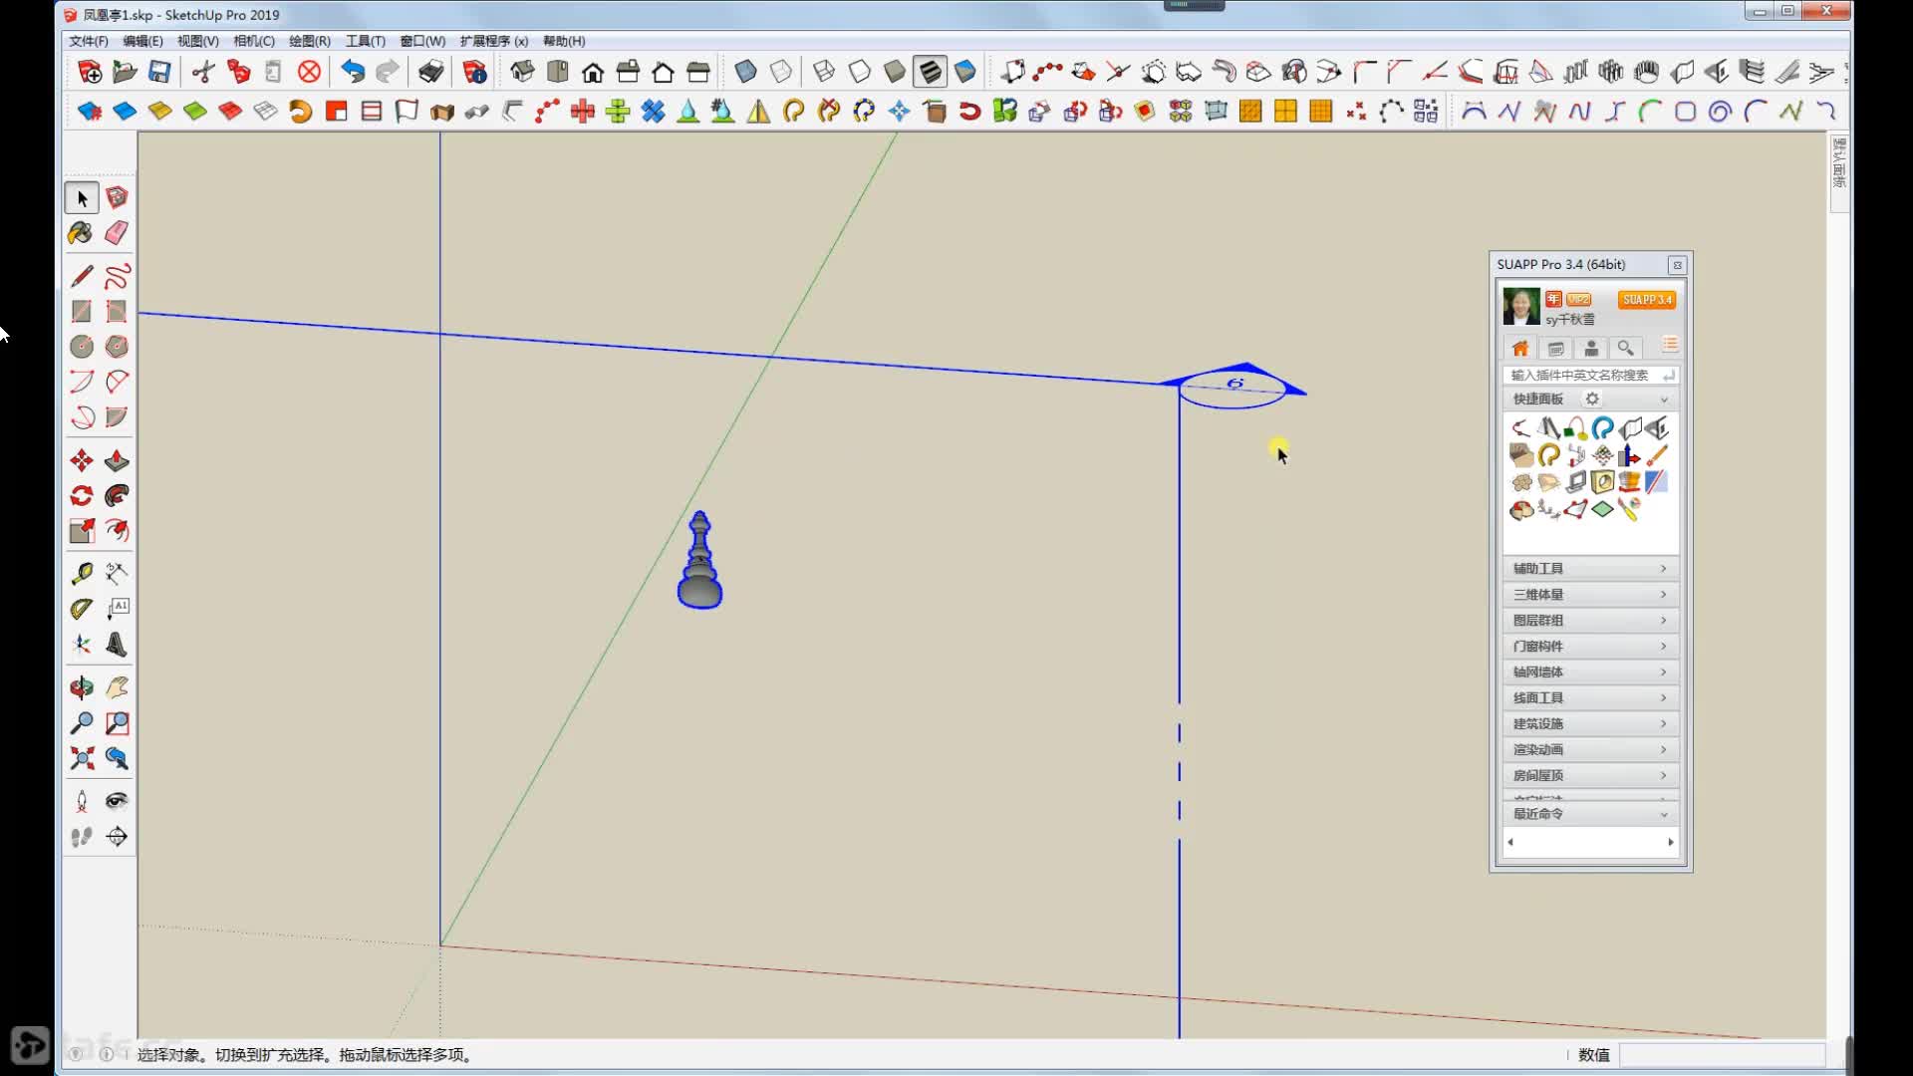This screenshot has width=1913, height=1076.
Task: Switch to Front house view
Action: [x=593, y=72]
